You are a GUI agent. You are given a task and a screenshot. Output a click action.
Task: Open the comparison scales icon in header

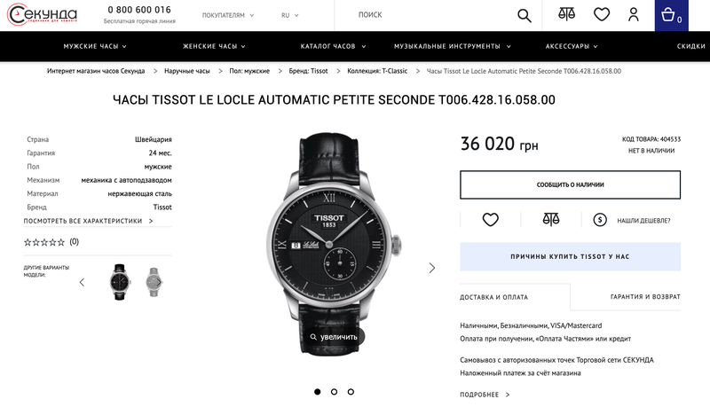coord(566,14)
